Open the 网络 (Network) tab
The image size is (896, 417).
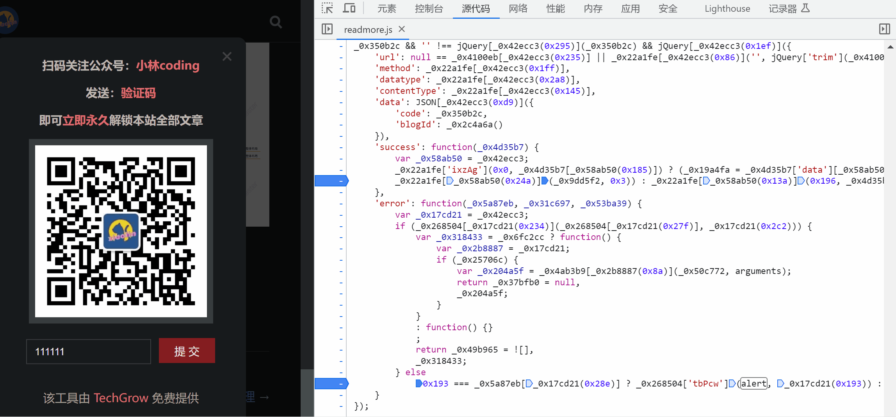tap(518, 9)
